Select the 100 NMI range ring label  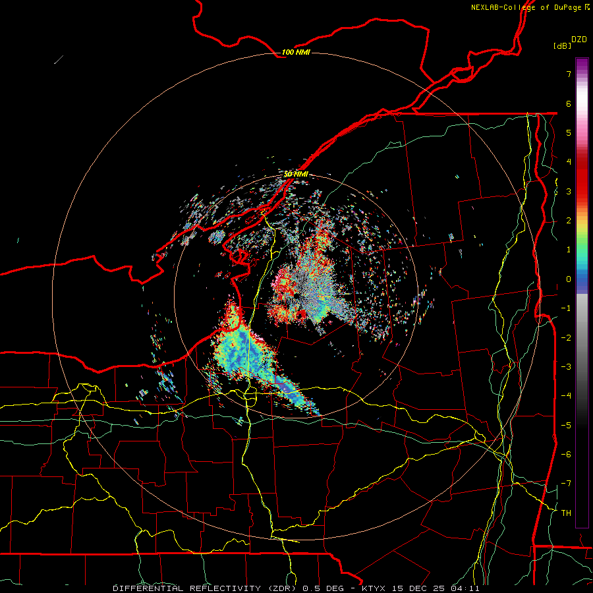[296, 52]
